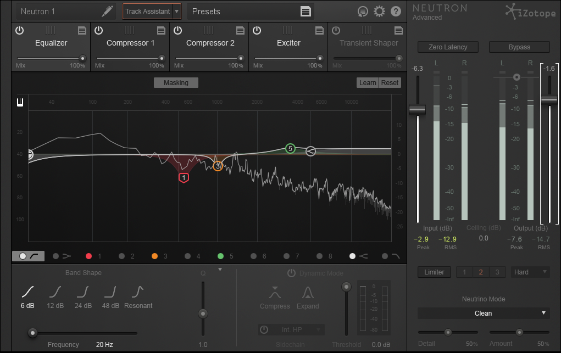
Task: Toggle the Exciter module power
Action: pyautogui.click(x=257, y=30)
